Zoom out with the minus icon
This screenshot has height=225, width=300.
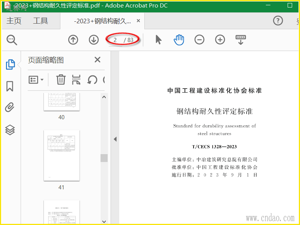[199, 40]
